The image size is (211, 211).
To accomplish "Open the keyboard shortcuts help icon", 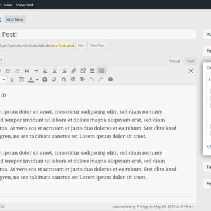I will [110, 80].
